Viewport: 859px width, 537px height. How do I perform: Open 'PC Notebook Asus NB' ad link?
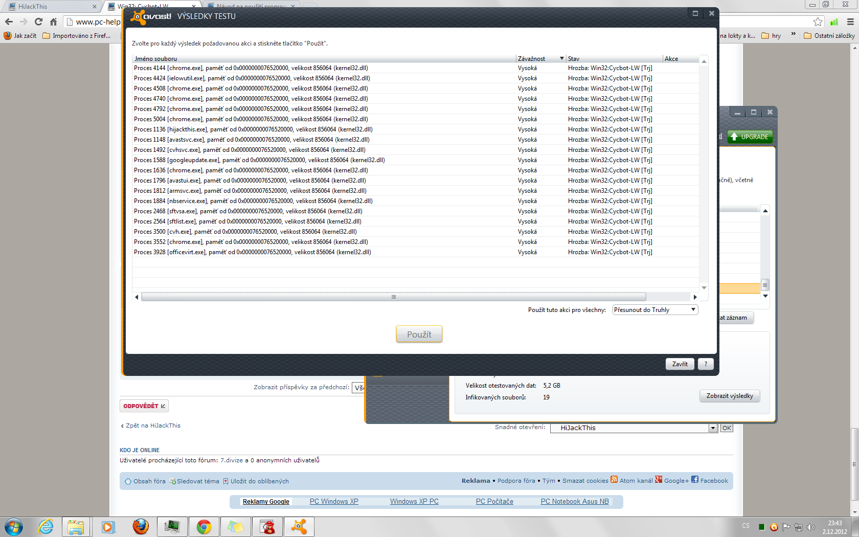tap(575, 502)
